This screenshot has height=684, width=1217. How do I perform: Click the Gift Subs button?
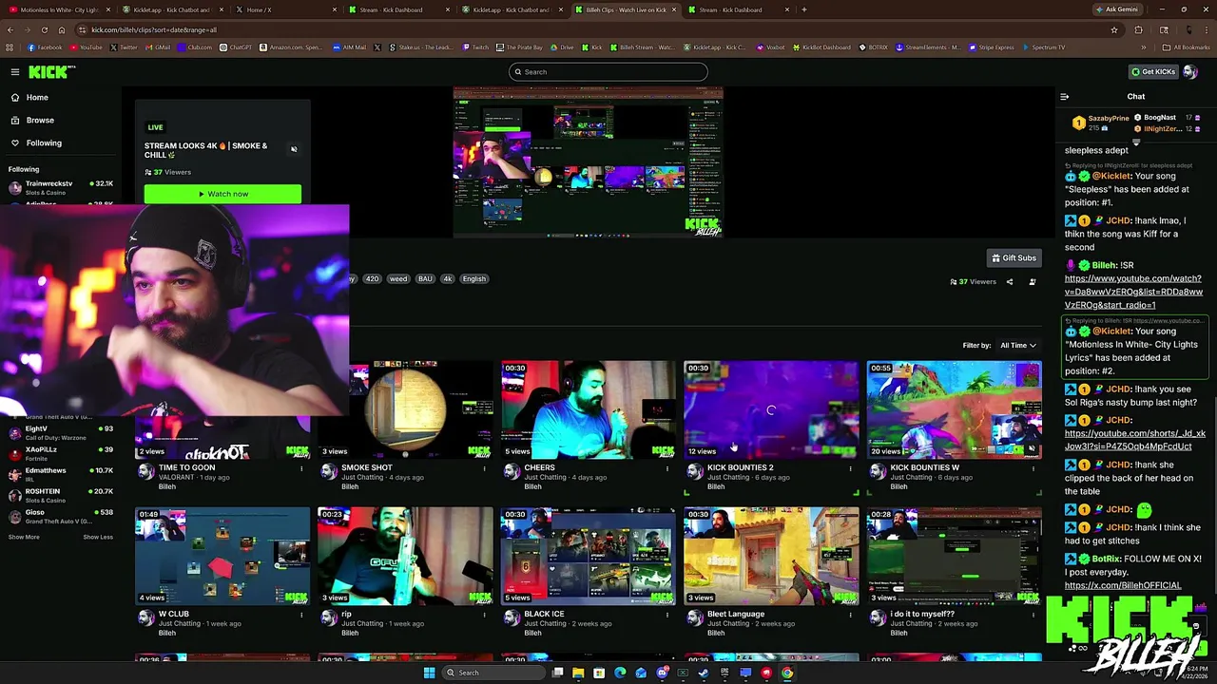click(1014, 257)
